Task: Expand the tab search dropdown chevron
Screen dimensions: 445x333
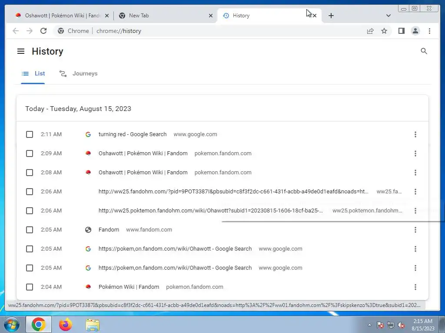Action: pos(388,16)
